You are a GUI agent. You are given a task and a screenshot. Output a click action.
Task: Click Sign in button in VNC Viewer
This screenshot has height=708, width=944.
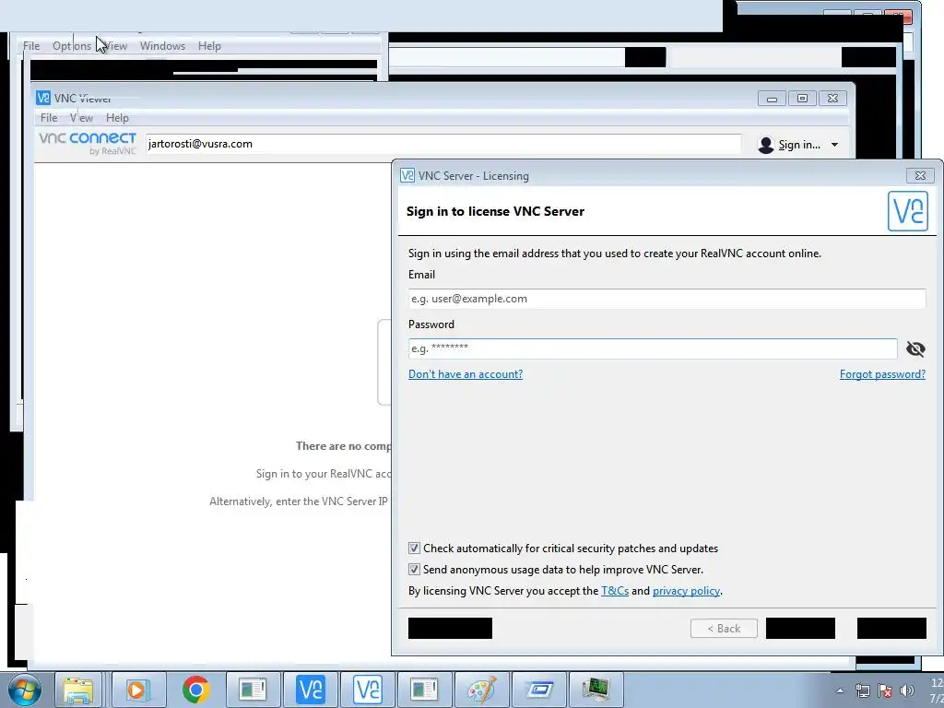click(799, 145)
